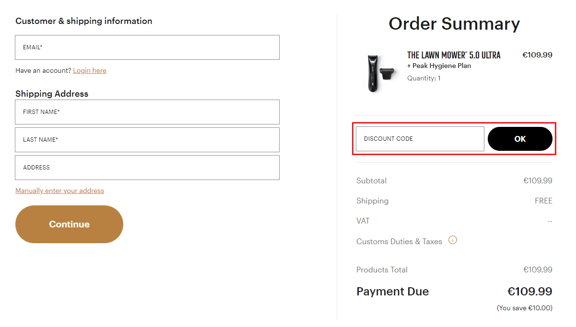The height and width of the screenshot is (327, 576).
Task: Click "Manually enter your address" link
Action: (59, 191)
